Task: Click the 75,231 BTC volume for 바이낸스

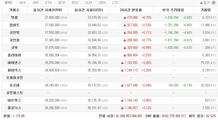Action: pos(209,63)
